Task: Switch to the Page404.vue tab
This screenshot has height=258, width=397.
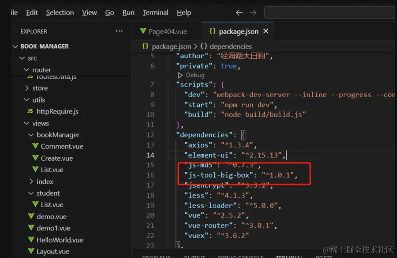Action: click(x=167, y=31)
